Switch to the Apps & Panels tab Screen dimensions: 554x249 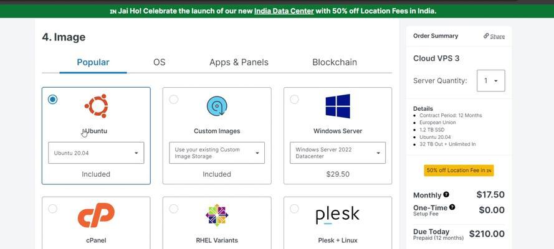click(239, 62)
